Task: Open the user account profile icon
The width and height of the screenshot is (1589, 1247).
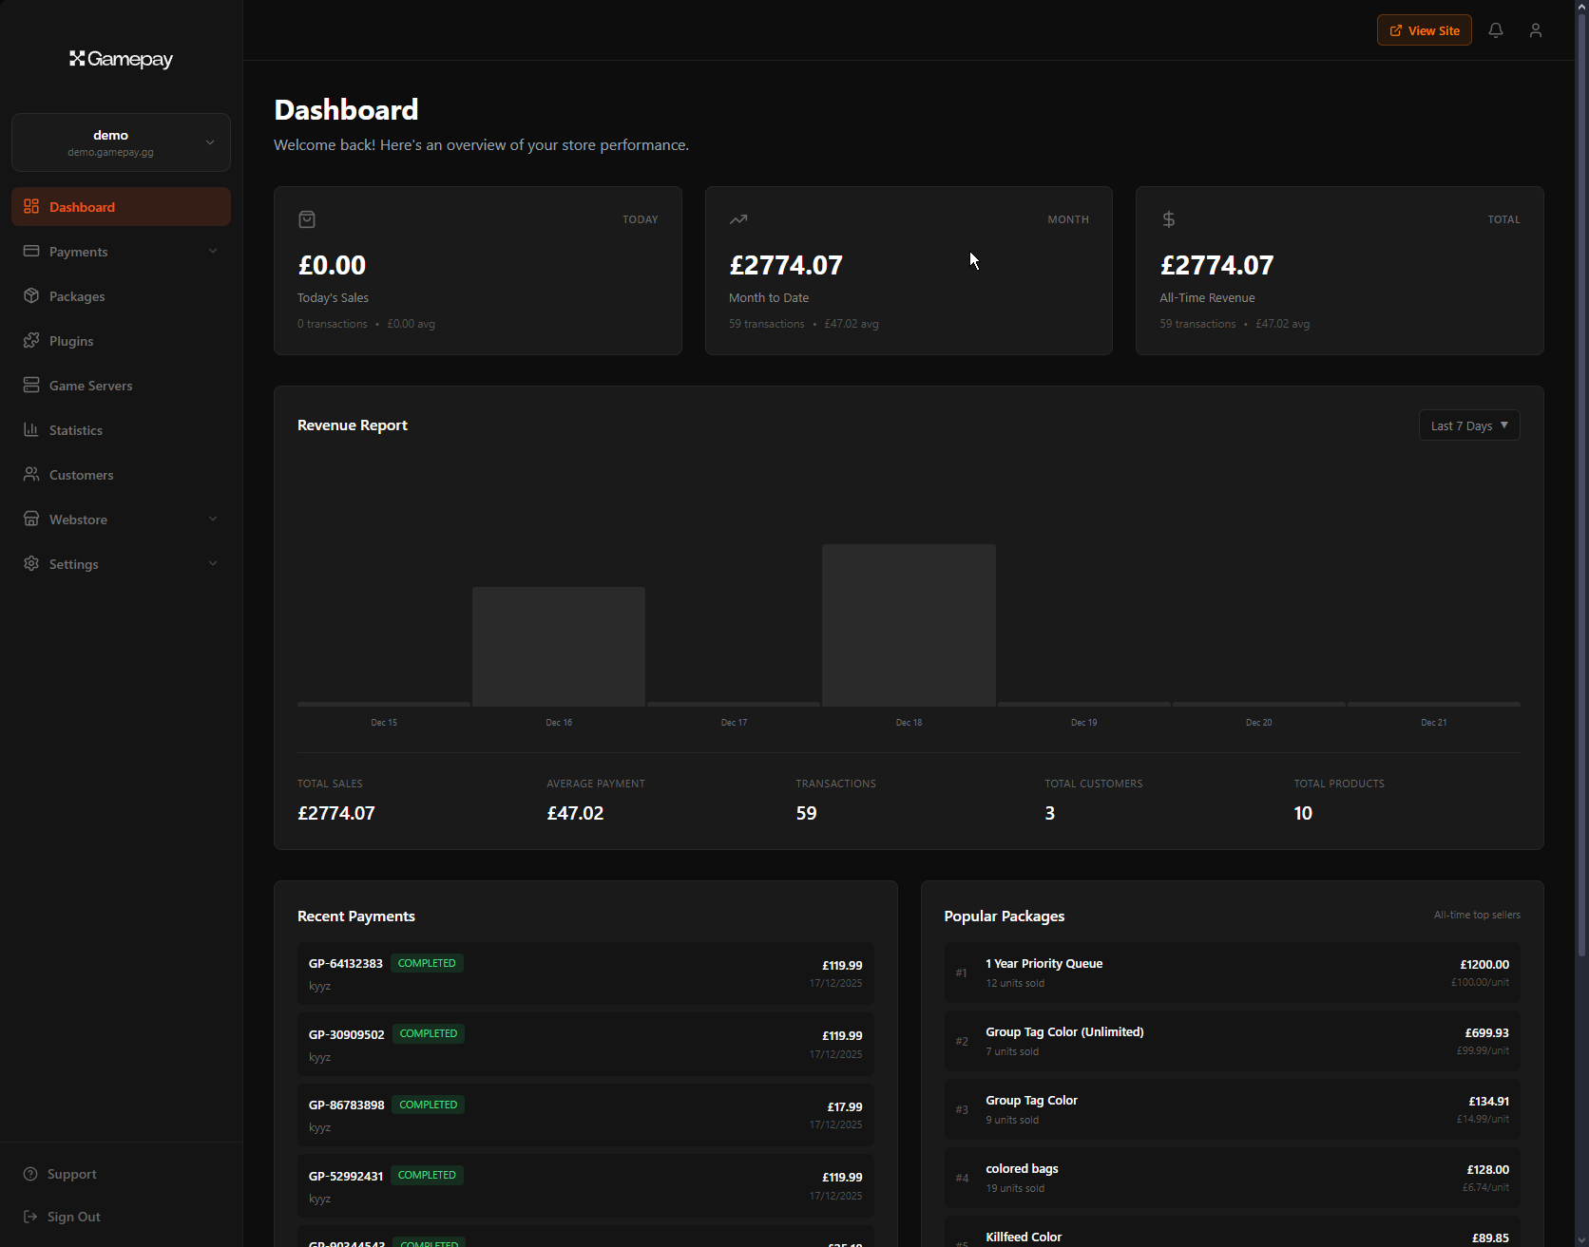Action: coord(1535,30)
